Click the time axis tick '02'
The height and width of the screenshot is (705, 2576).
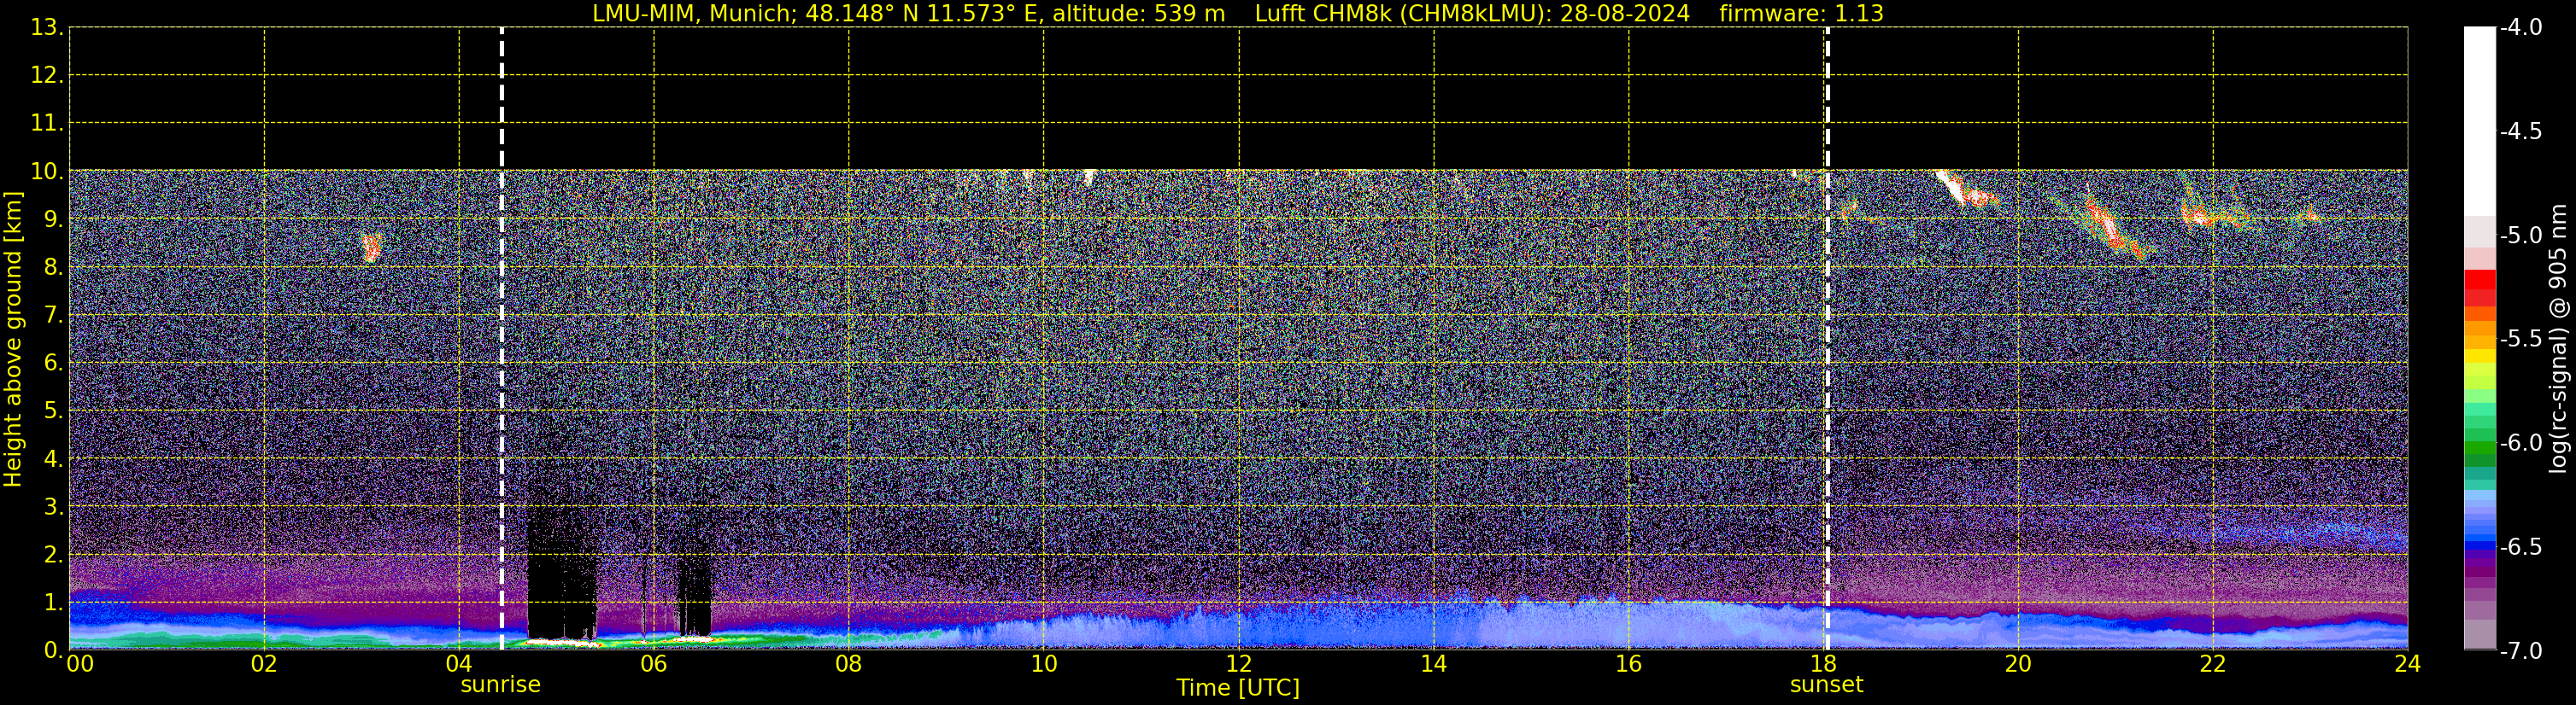[x=263, y=664]
